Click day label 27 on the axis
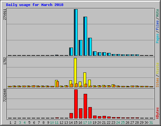 click(132, 123)
